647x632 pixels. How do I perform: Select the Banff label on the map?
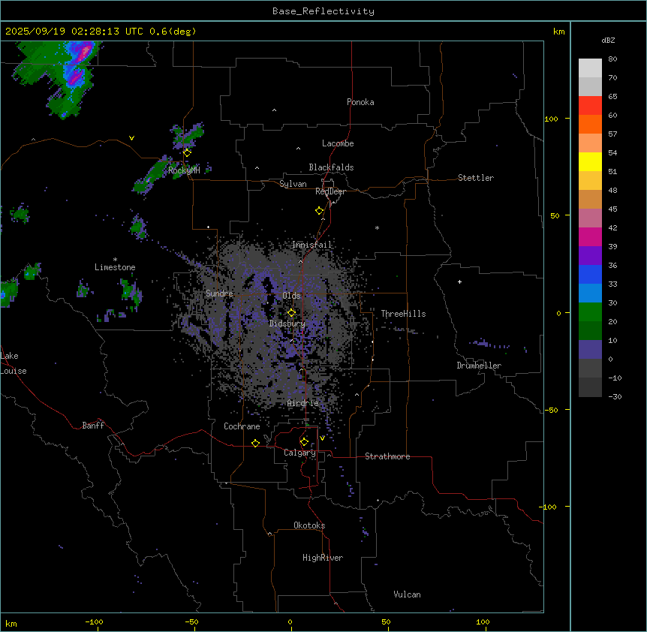[93, 426]
